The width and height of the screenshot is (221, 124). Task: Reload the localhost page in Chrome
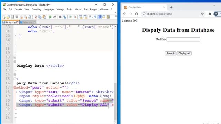pos(136,14)
